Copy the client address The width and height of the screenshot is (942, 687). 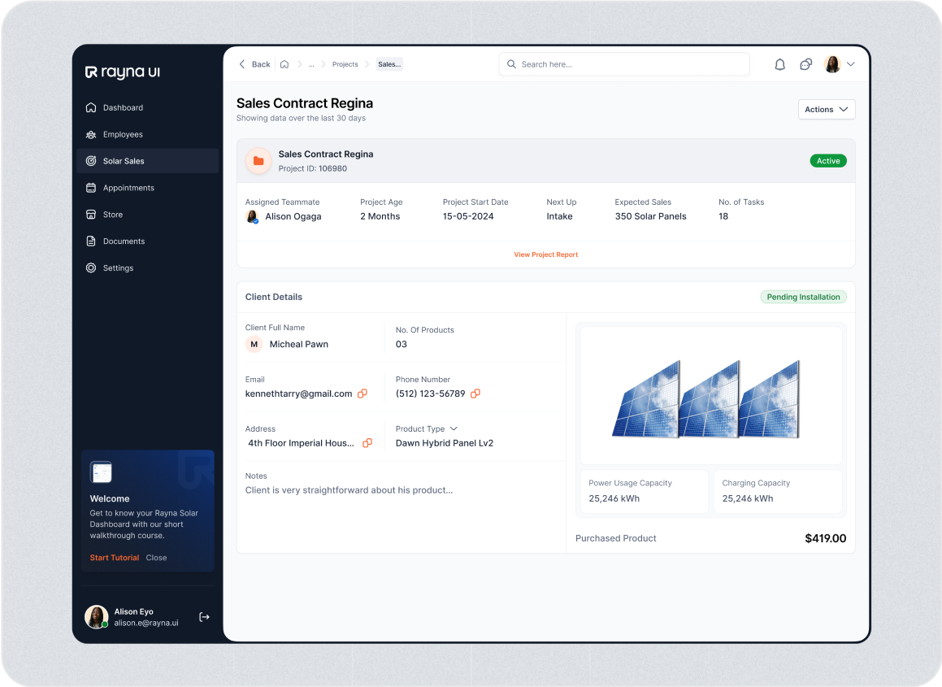pos(367,443)
